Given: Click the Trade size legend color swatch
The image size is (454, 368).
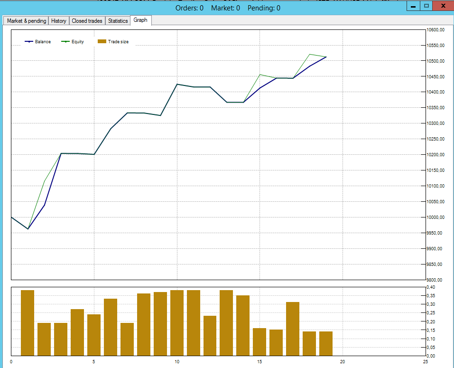Looking at the screenshot, I should 101,42.
